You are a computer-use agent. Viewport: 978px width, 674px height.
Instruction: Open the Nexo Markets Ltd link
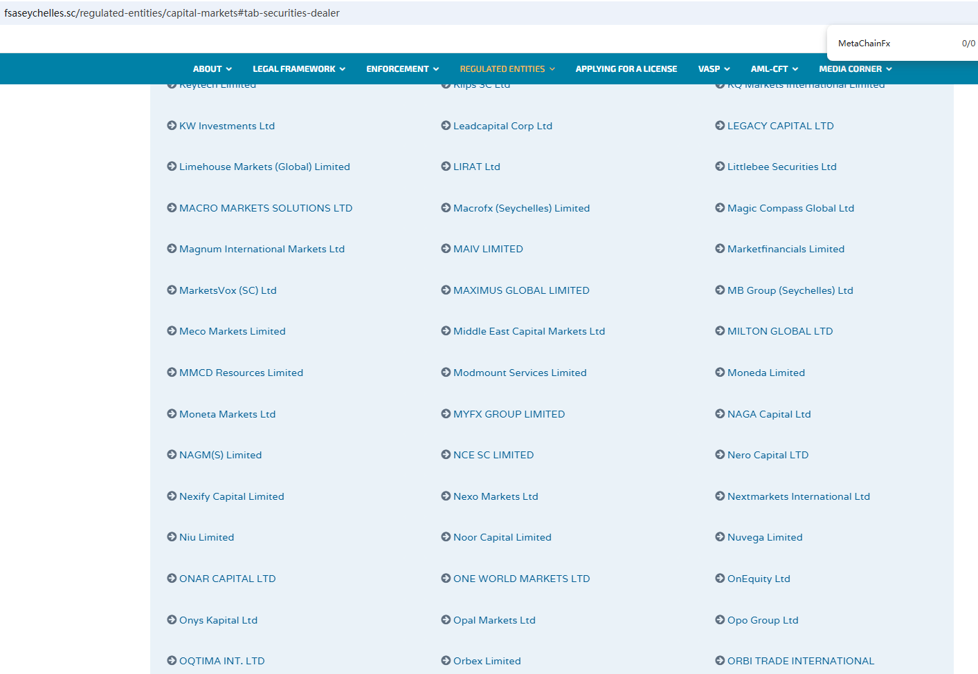pos(496,496)
